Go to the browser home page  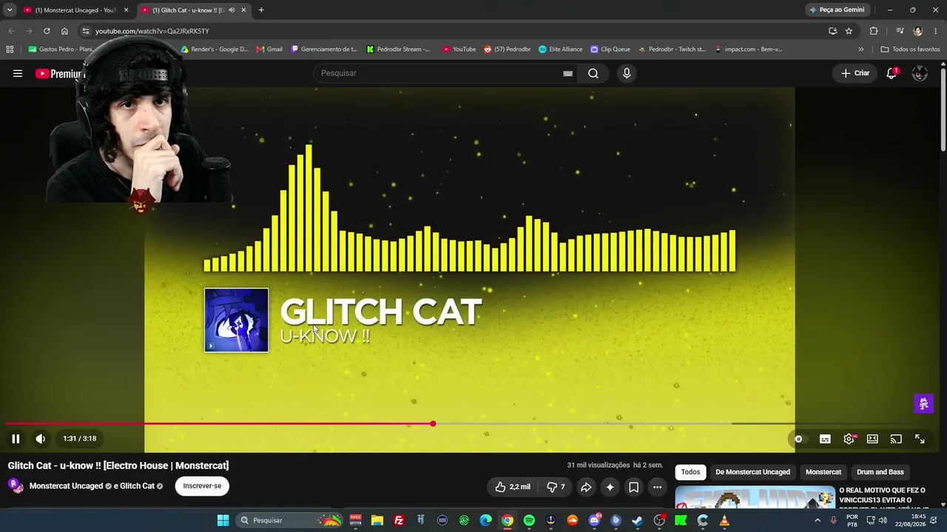tap(64, 31)
